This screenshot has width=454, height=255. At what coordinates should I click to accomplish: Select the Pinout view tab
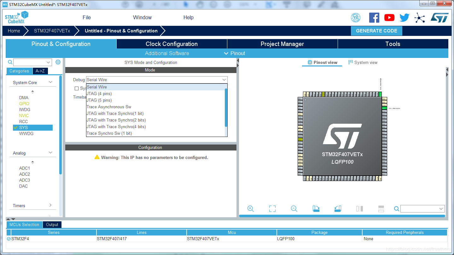[x=322, y=63]
